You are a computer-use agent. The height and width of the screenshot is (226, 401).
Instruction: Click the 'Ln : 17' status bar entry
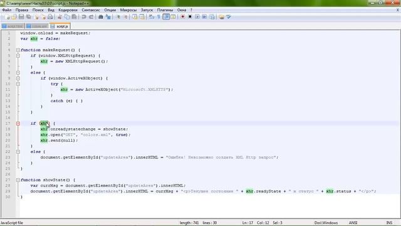(247, 223)
